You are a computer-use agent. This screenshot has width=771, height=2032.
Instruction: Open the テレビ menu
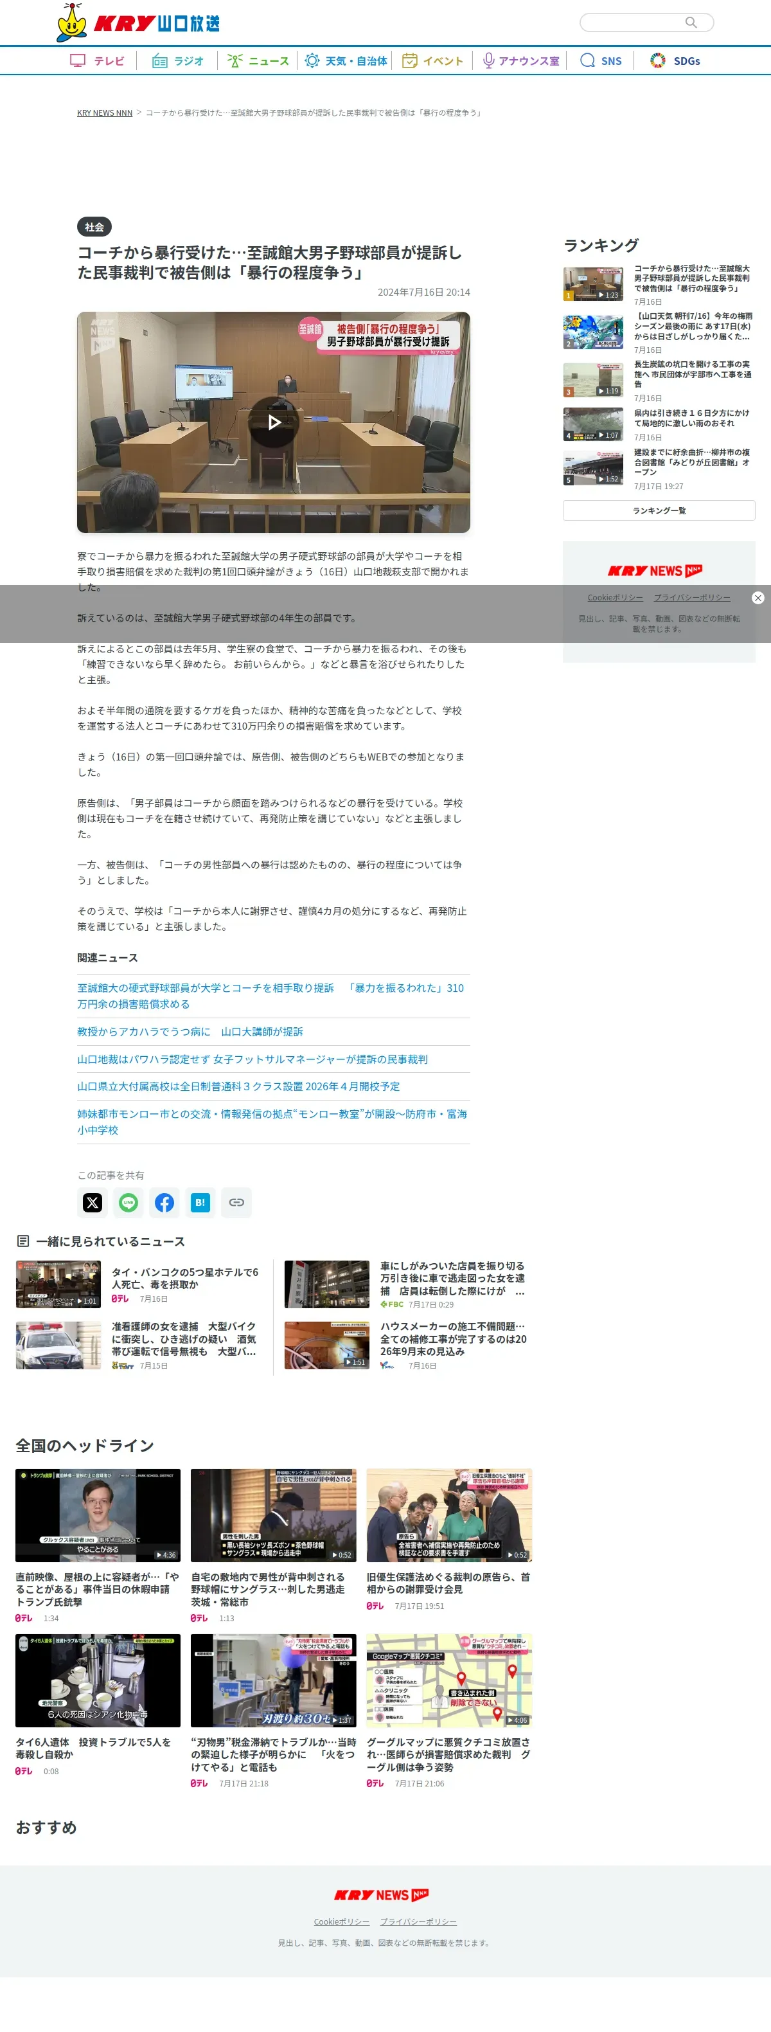click(x=97, y=60)
